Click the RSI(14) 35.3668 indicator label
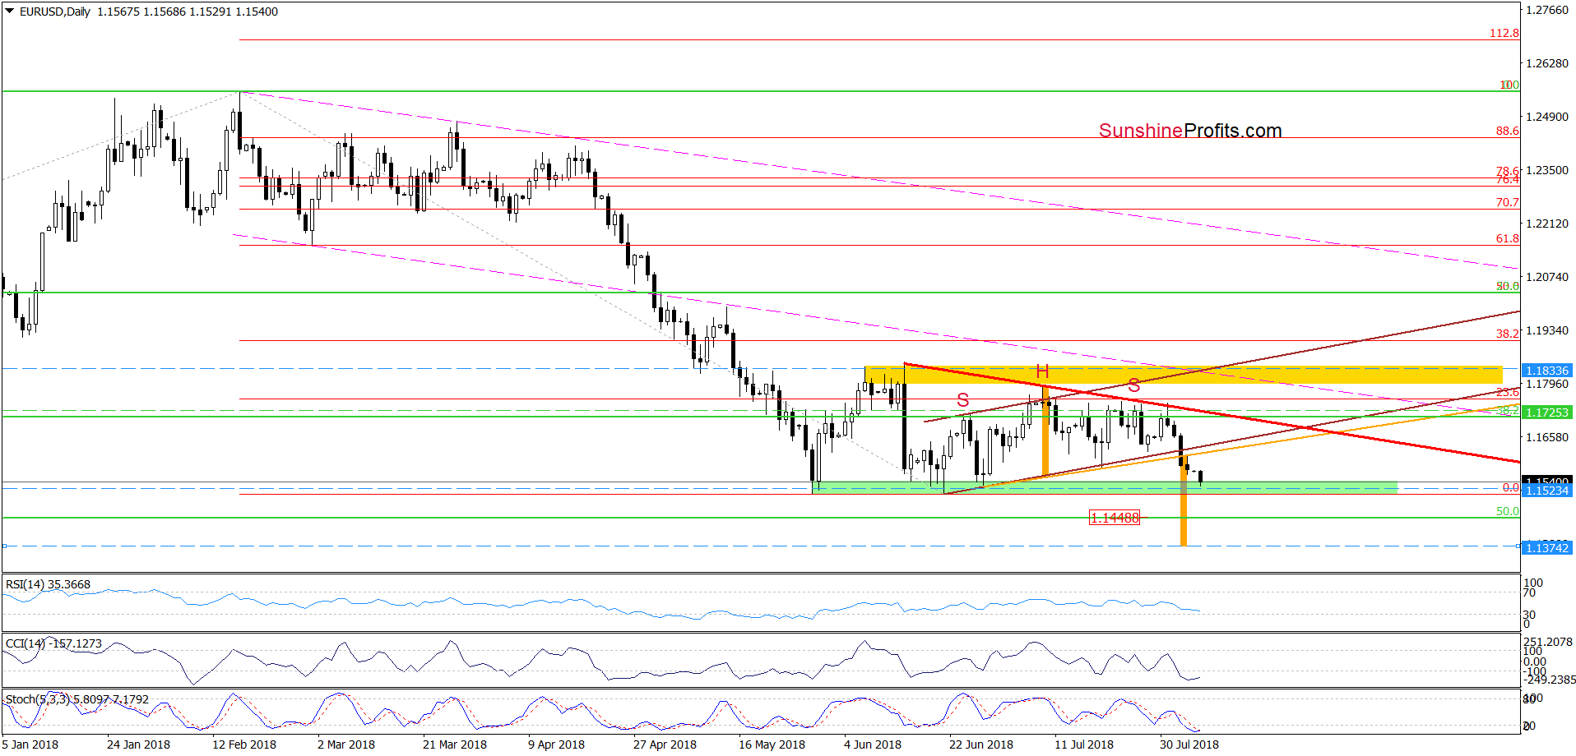The height and width of the screenshot is (756, 1576). pos(48,584)
